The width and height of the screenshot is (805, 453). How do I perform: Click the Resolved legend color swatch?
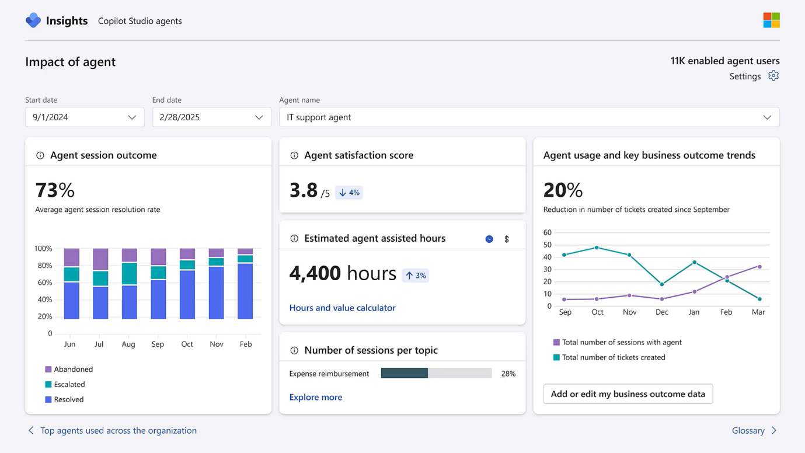(x=48, y=399)
